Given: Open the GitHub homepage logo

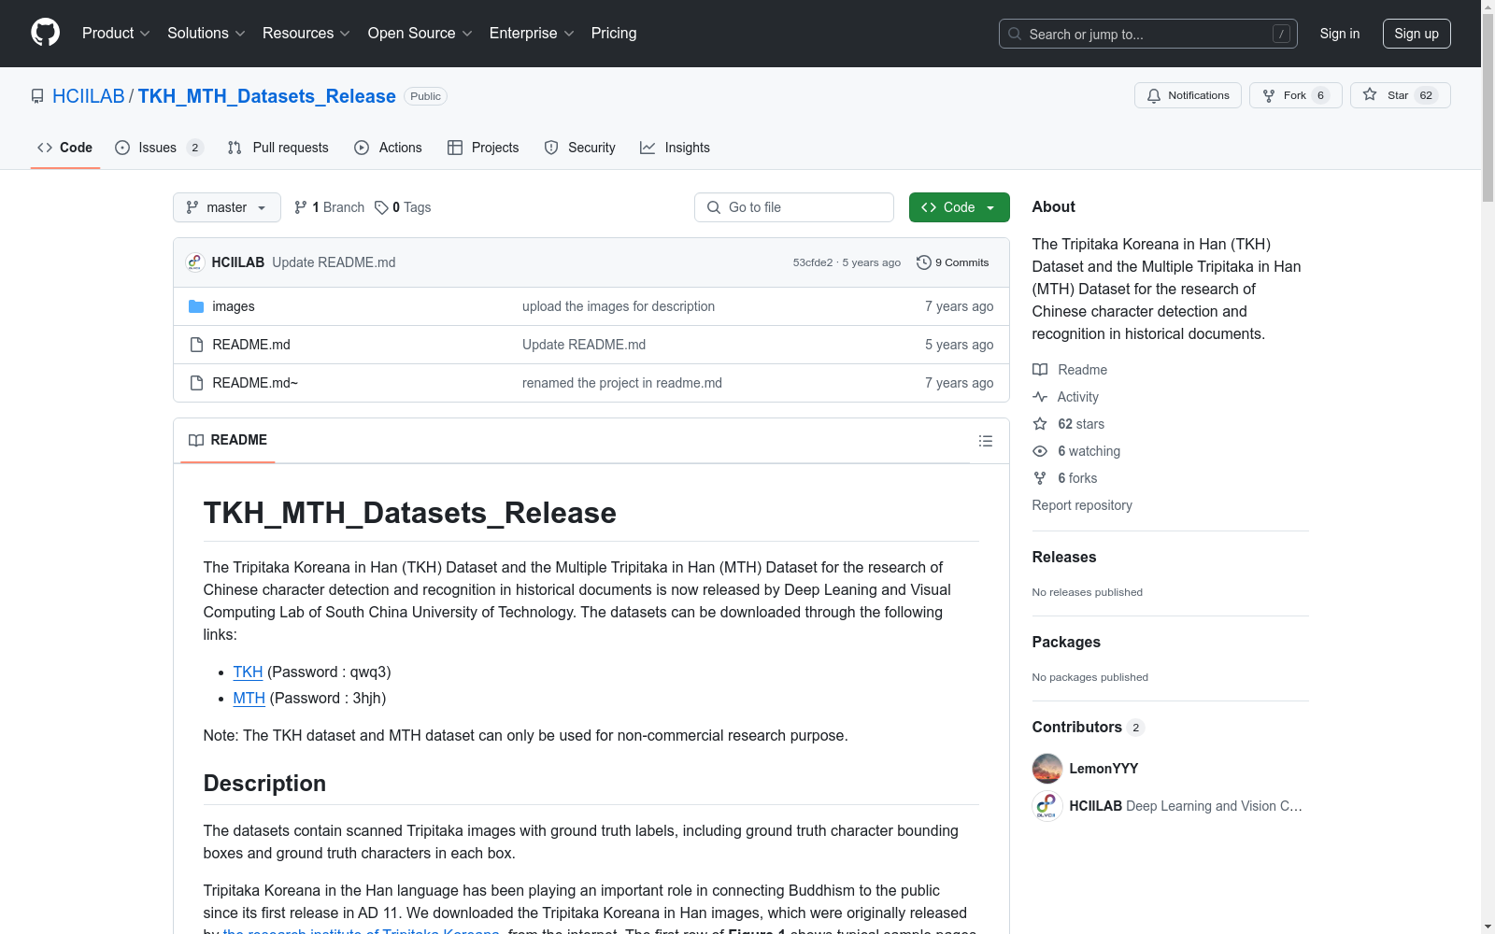Looking at the screenshot, I should point(45,33).
